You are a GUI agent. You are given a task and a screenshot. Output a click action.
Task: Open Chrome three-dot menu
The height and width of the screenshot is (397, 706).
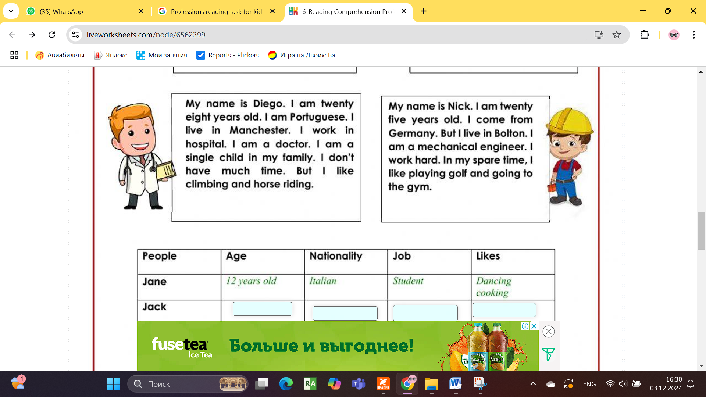[x=693, y=35]
